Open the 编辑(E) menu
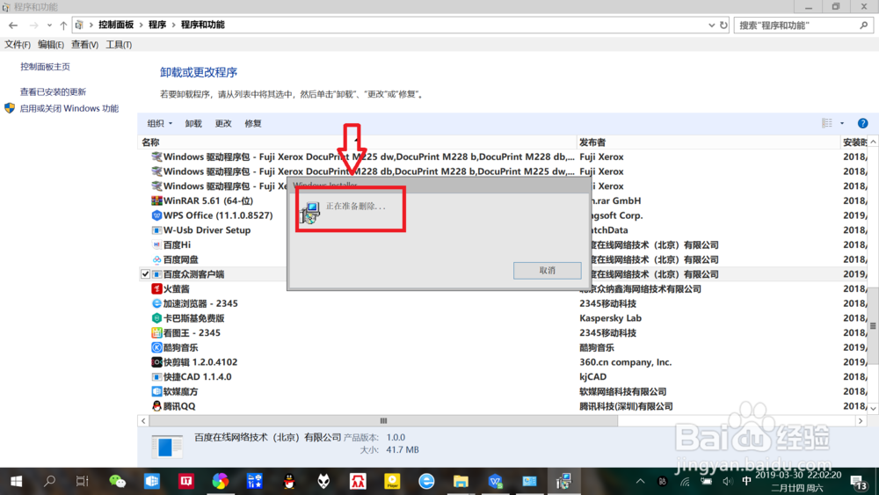Screen dimensions: 879x495 tap(51, 45)
